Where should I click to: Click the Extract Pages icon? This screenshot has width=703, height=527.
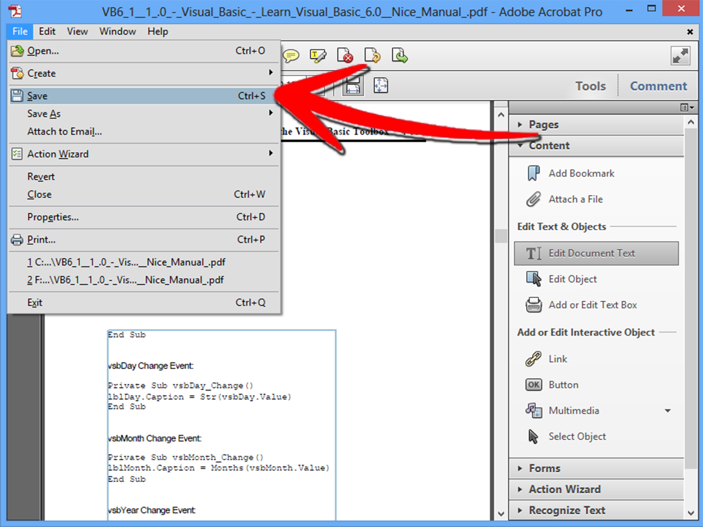(373, 55)
